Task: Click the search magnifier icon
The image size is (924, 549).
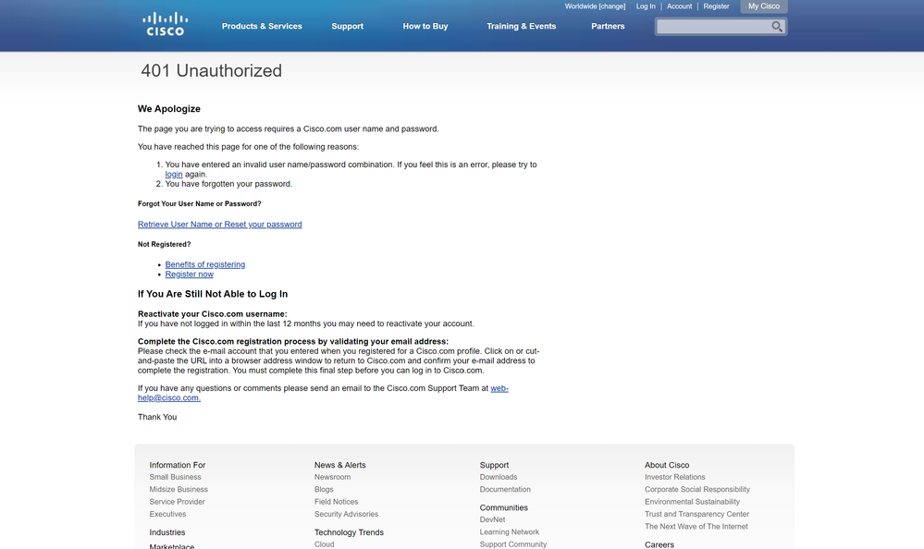Action: (x=777, y=27)
